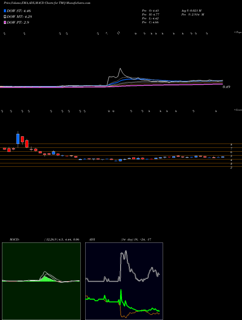
Task: Click the Pre H: 4.77 value
Action: (x=151, y=15)
